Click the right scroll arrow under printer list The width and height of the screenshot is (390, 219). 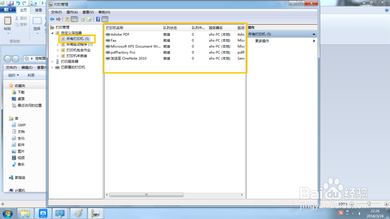click(x=242, y=195)
